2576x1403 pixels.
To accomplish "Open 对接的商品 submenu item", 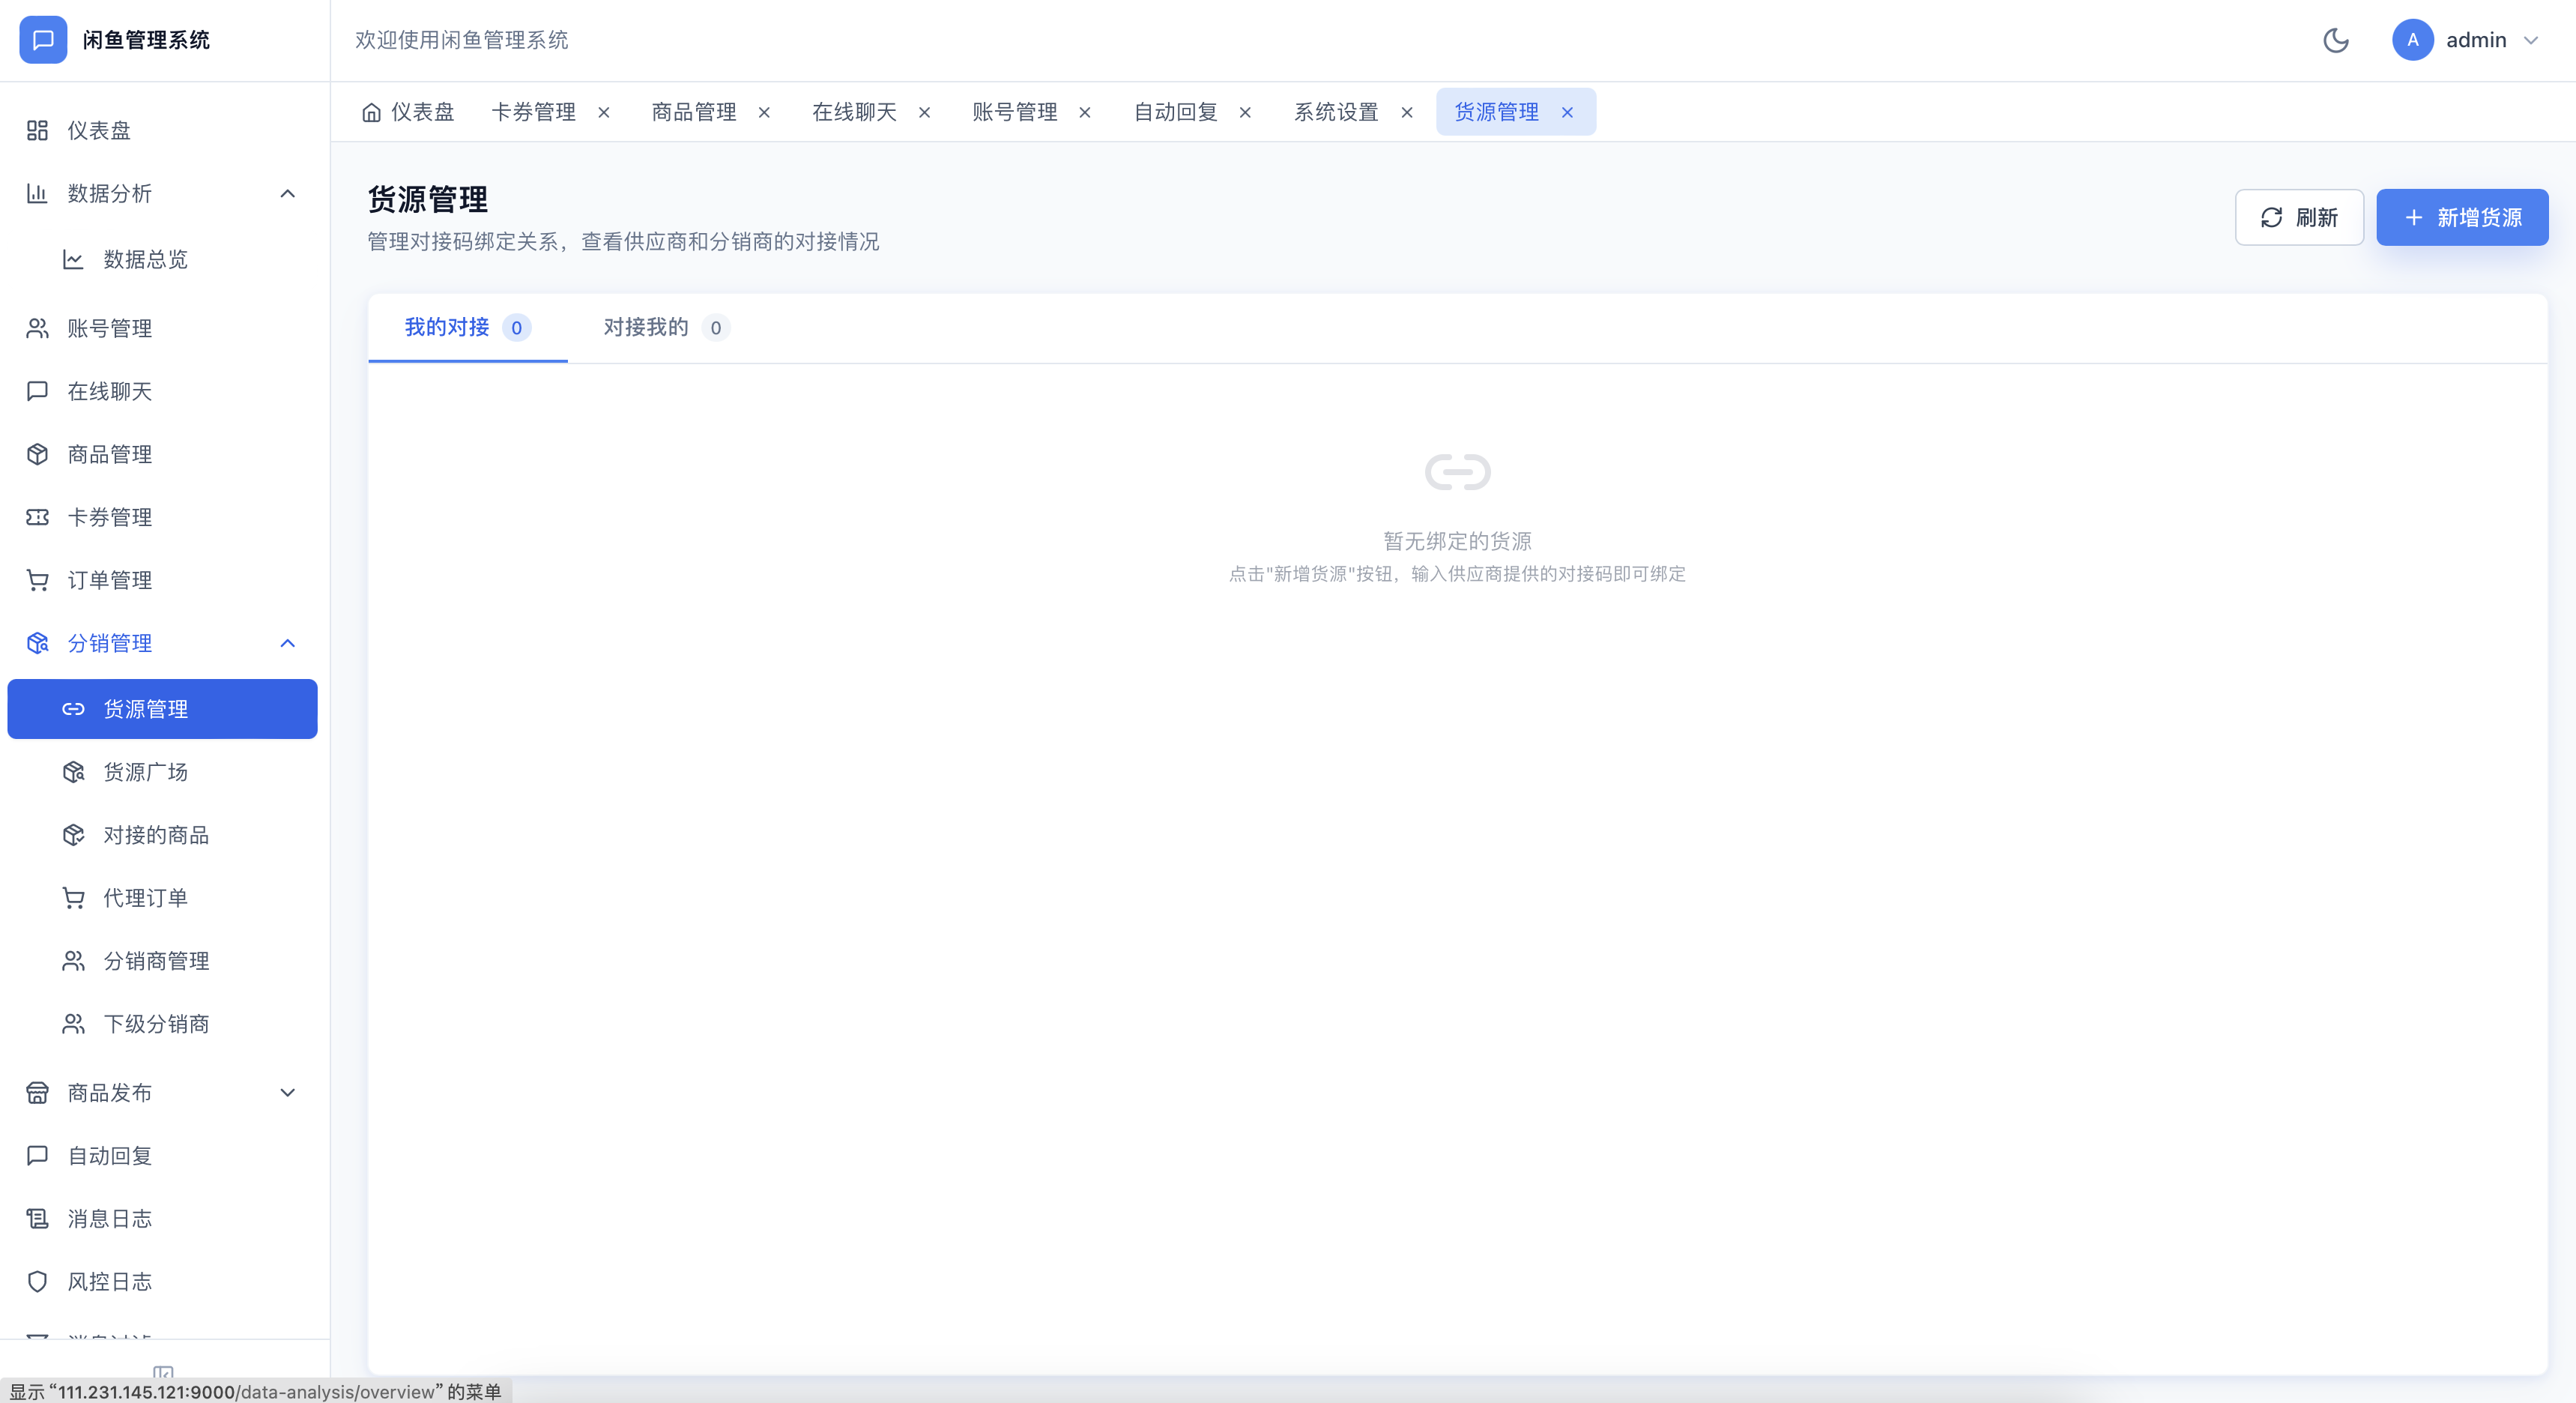I will click(162, 835).
